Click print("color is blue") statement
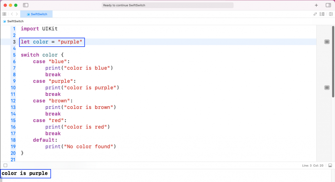 pos(79,68)
